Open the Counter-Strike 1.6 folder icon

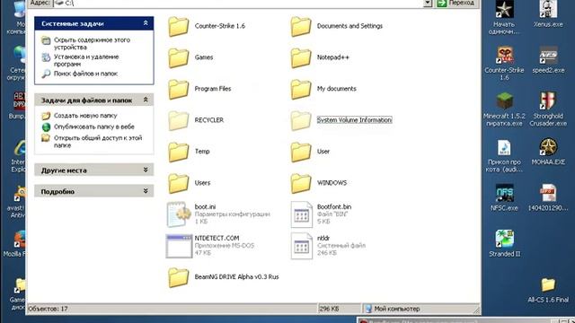179,26
